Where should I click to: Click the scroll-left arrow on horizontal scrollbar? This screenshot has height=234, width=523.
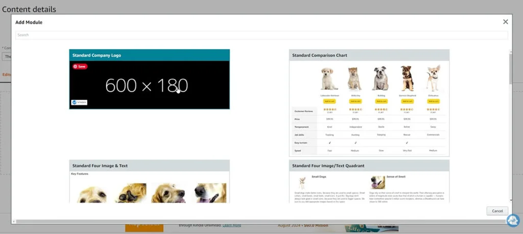point(14,221)
